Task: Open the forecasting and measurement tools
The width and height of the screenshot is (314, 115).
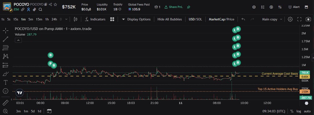Action: pyautogui.click(x=5, y=65)
